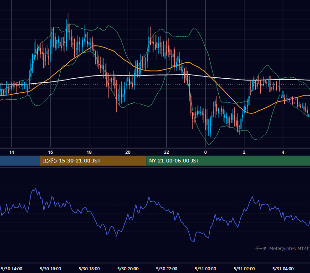This screenshot has height=273, width=310.
Task: Click the 14 hour axis label
Action: pos(12,152)
